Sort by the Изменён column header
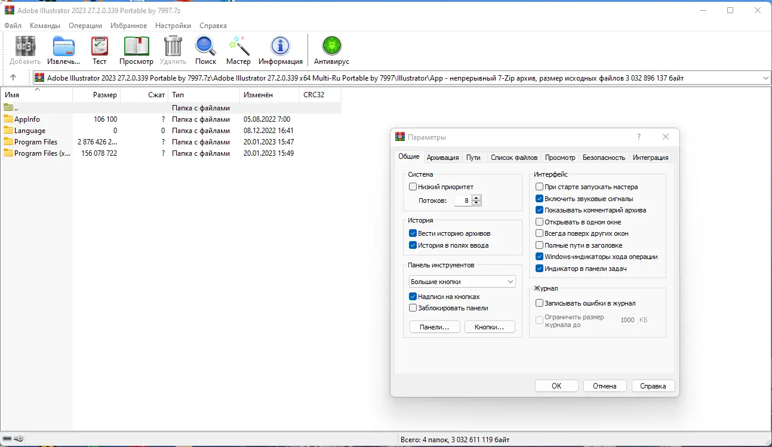 [x=270, y=95]
